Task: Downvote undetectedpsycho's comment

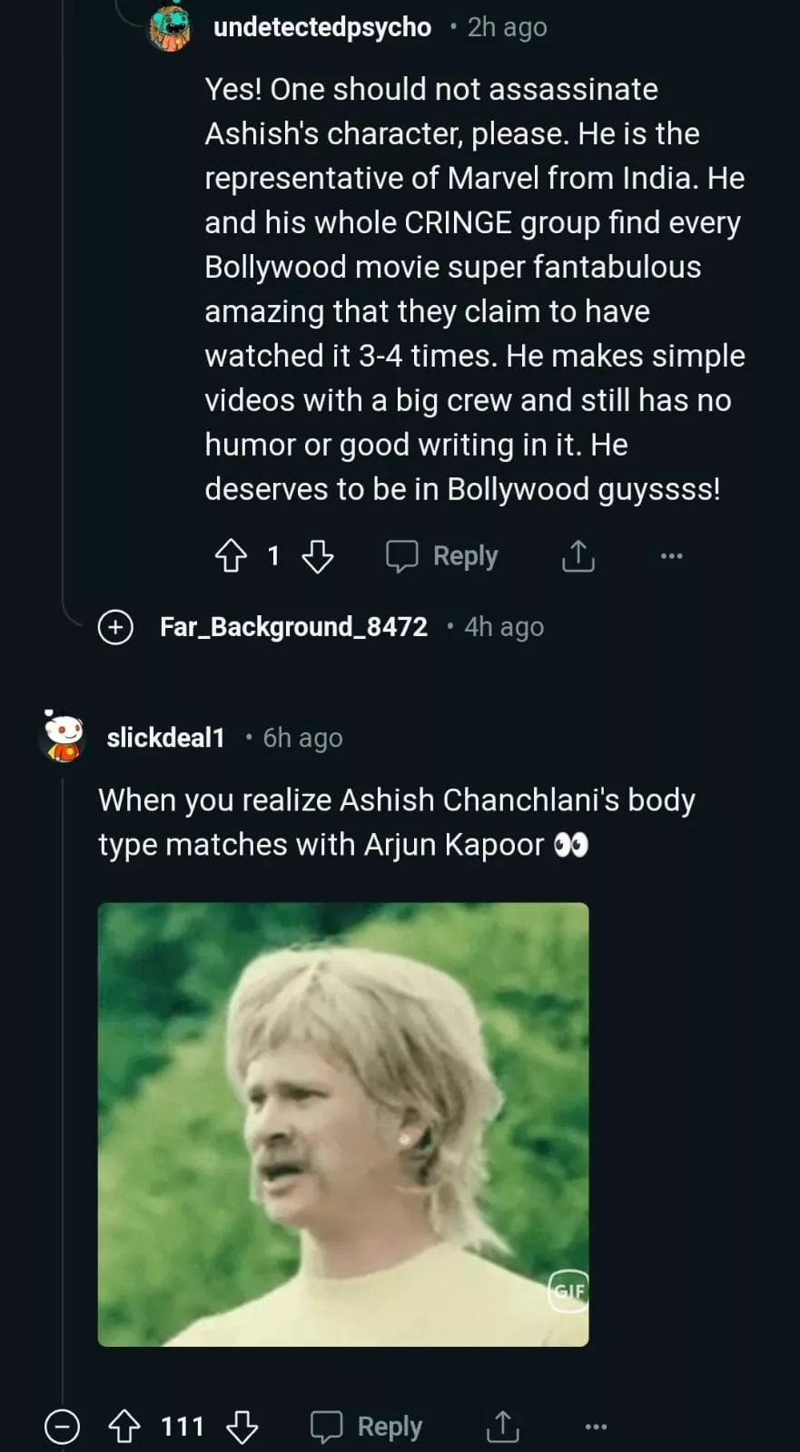Action: click(317, 555)
